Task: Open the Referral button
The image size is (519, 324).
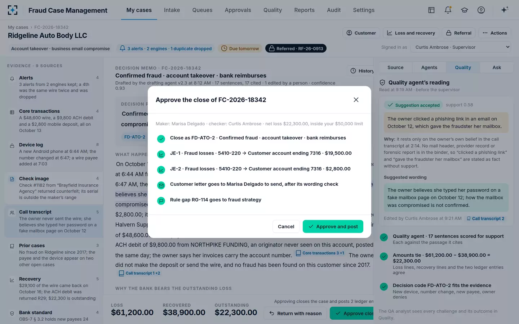Action: pos(459,33)
